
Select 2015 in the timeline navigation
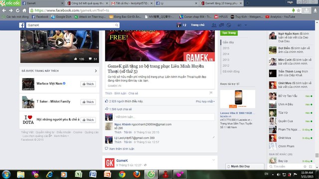[x=226, y=48]
